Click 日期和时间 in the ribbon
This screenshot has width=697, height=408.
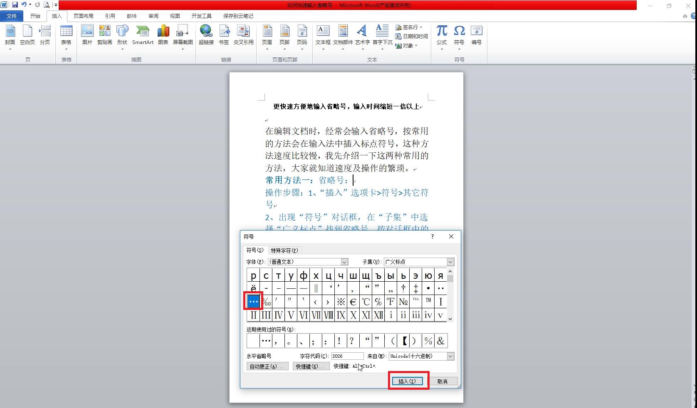pyautogui.click(x=412, y=36)
